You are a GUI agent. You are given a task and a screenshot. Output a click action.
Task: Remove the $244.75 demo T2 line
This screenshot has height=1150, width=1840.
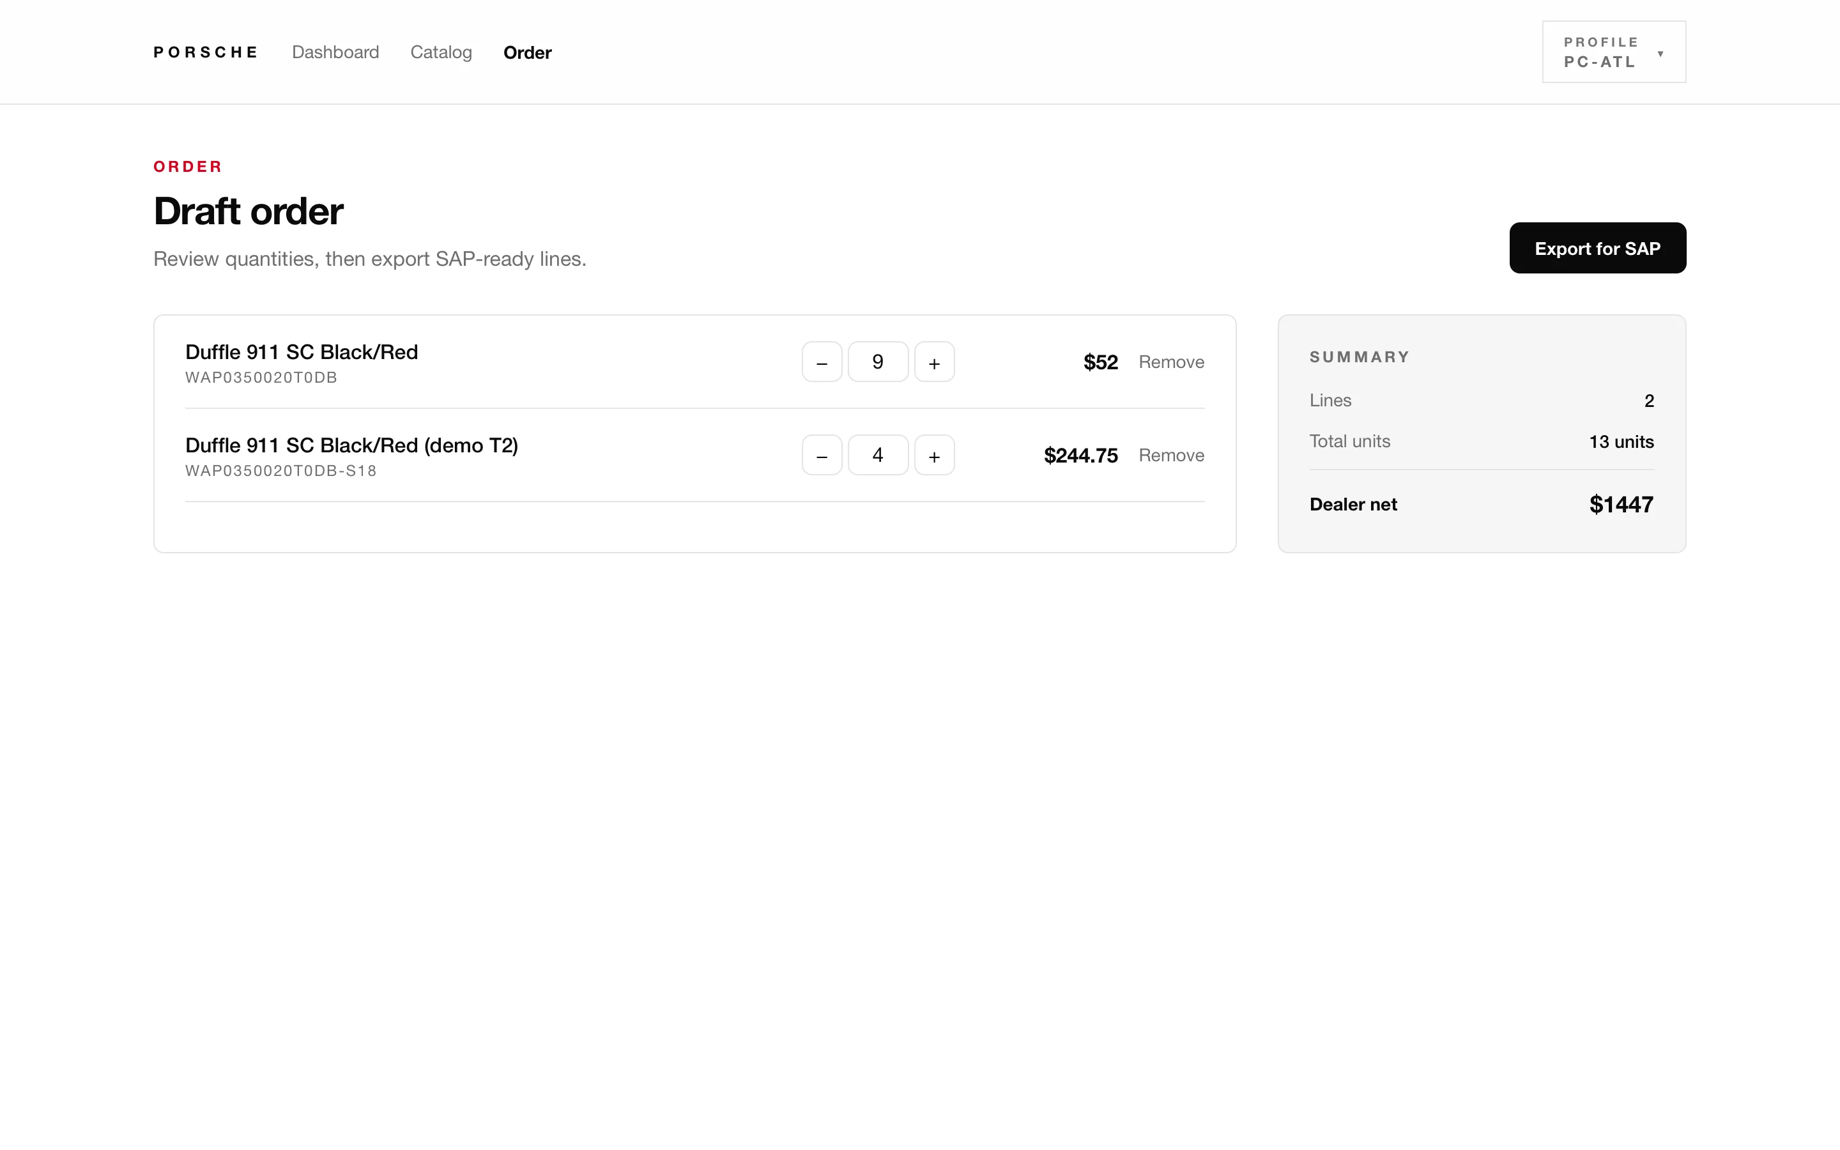point(1171,455)
